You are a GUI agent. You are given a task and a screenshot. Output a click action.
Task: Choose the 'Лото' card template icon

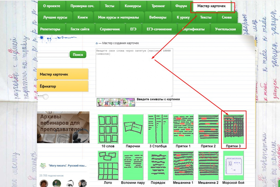[x=108, y=166]
